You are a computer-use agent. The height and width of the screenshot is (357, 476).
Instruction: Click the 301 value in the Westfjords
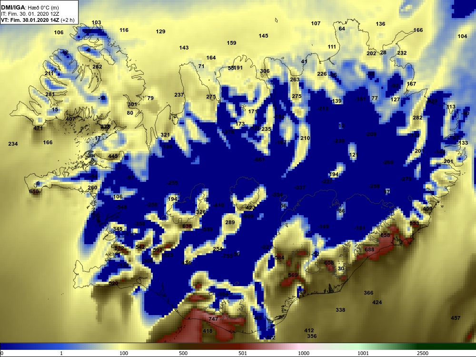tap(132, 104)
